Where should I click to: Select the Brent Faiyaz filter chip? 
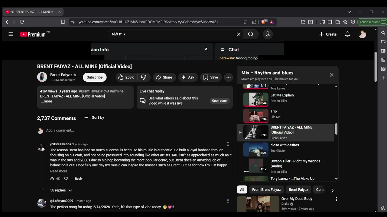[x=298, y=190]
